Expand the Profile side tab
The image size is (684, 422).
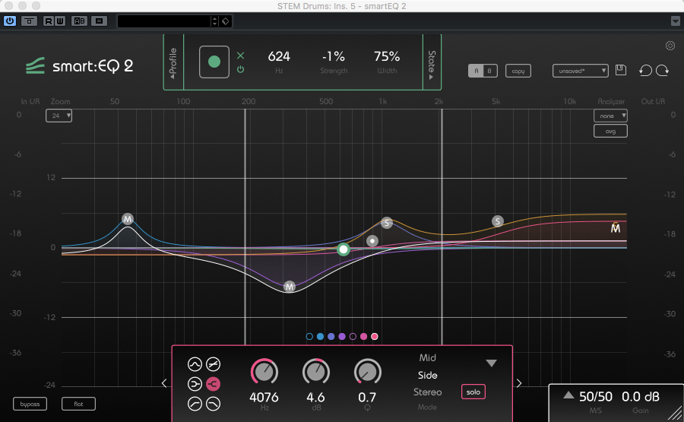173,62
